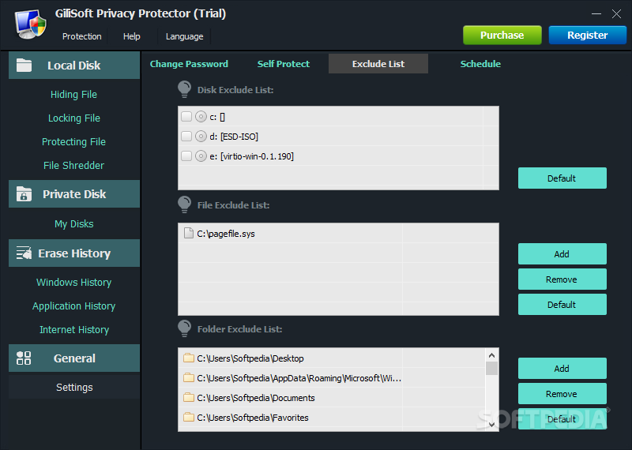Minimize the GiliSoft window
632x450 pixels.
pos(596,13)
